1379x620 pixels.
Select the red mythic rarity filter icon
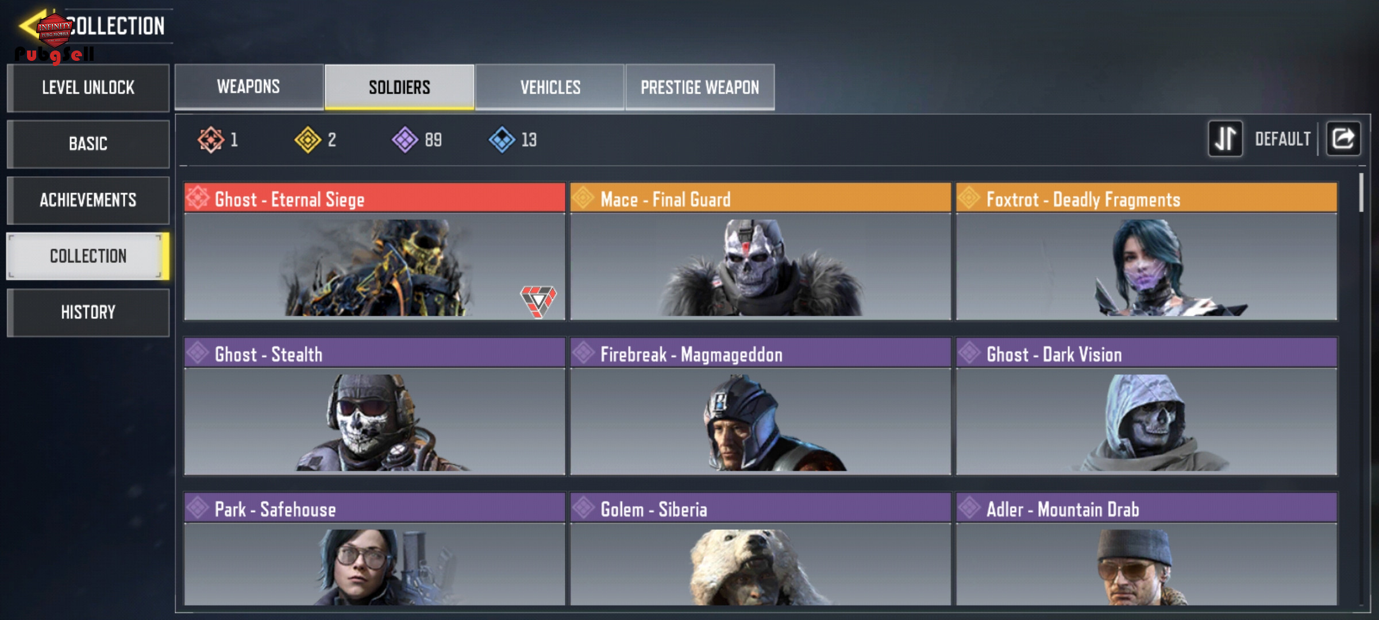[210, 139]
